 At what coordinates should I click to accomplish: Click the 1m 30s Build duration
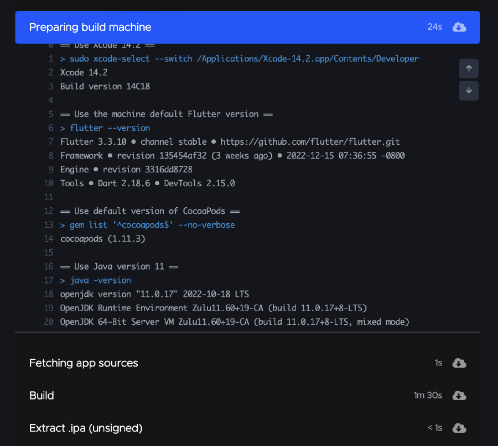tap(428, 396)
